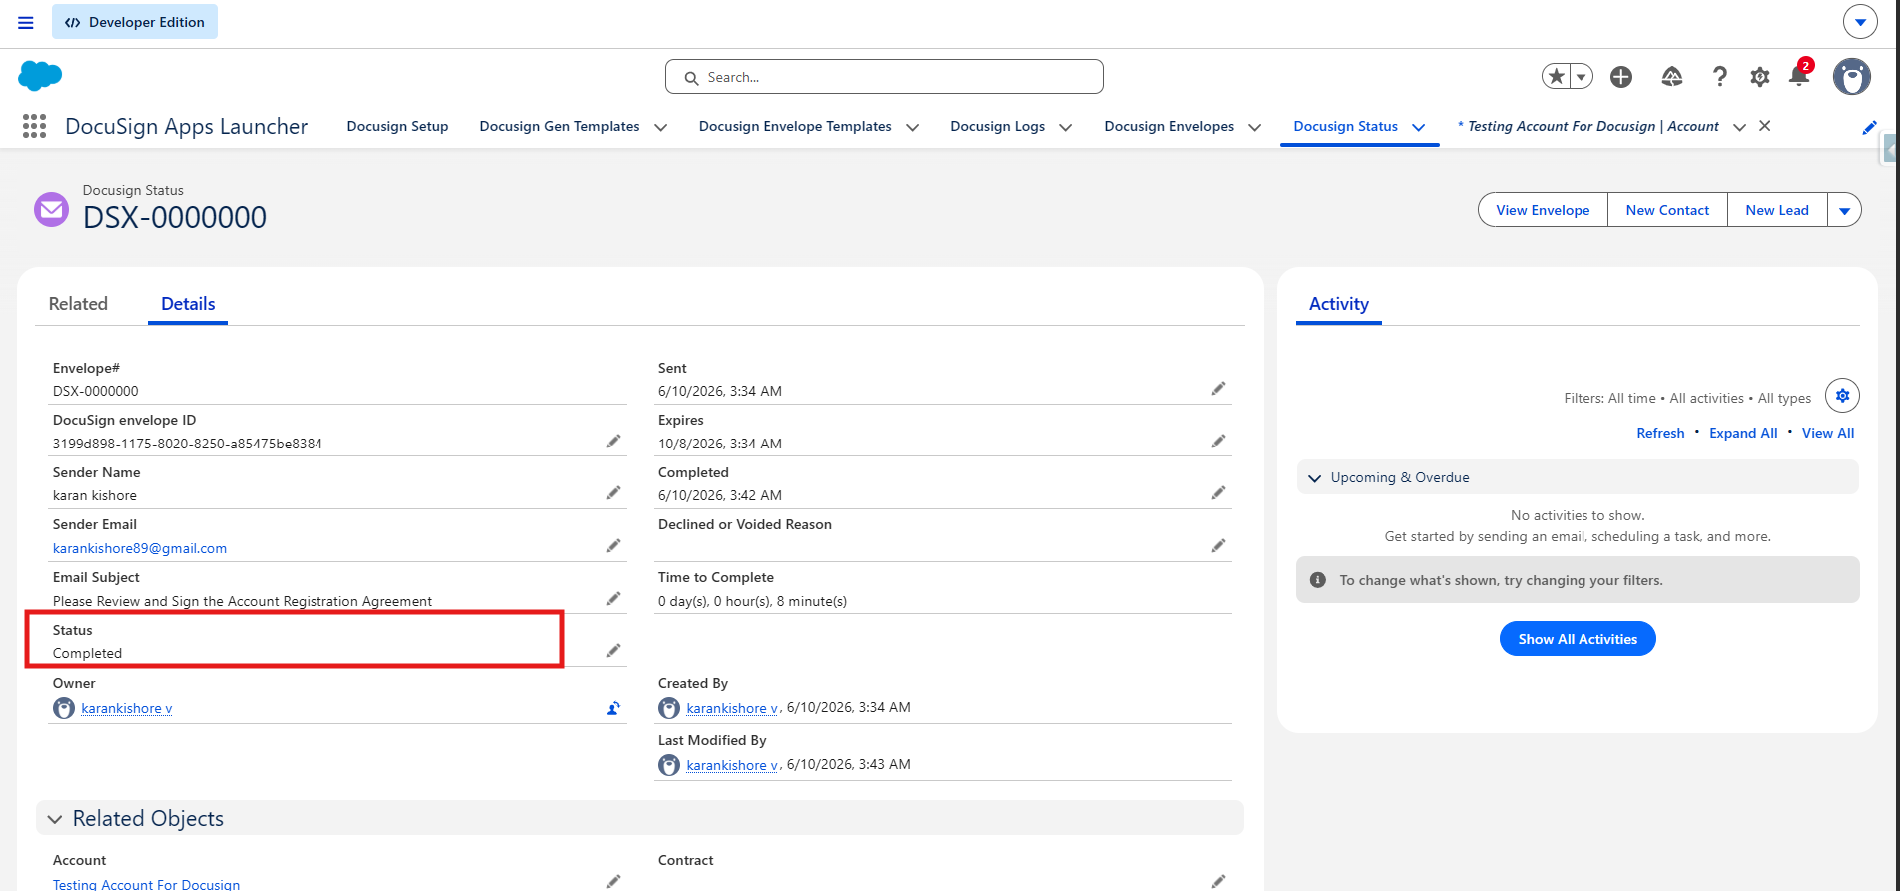1900x891 pixels.
Task: Edit the Sender Email pencil
Action: (x=613, y=546)
